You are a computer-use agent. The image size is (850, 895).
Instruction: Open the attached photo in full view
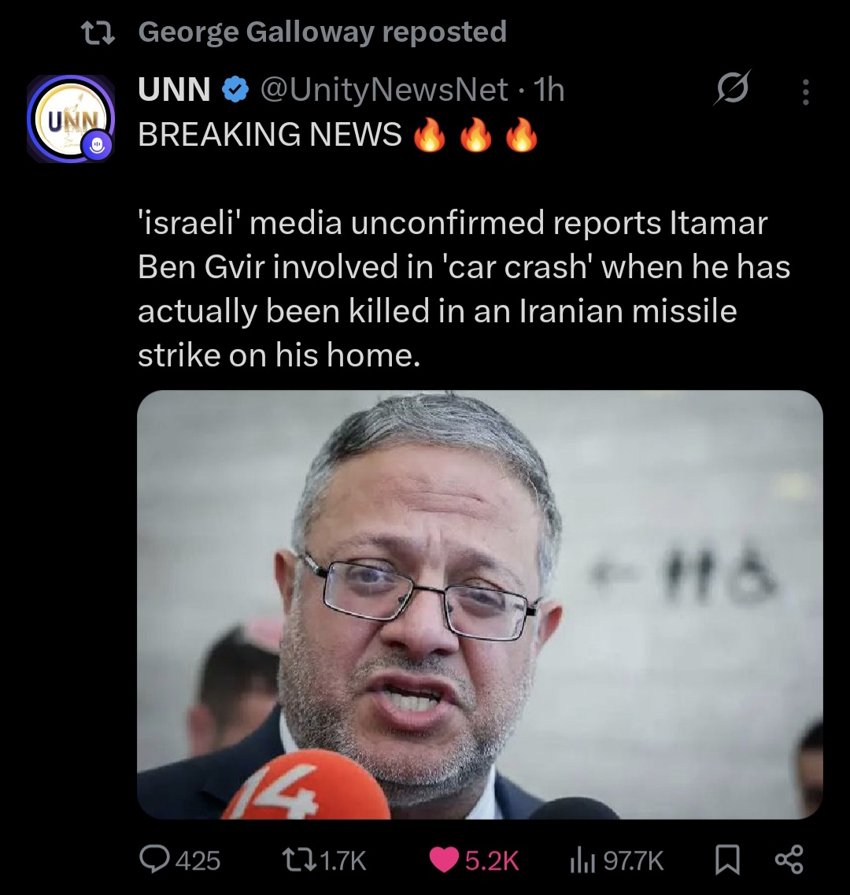point(479,604)
